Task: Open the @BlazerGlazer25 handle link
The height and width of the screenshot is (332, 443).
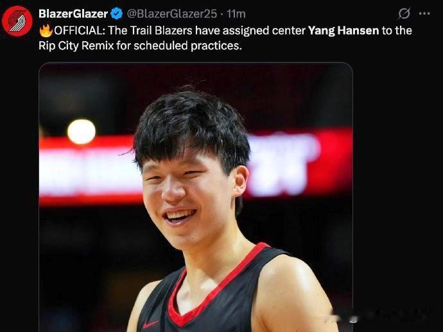Action: point(172,13)
